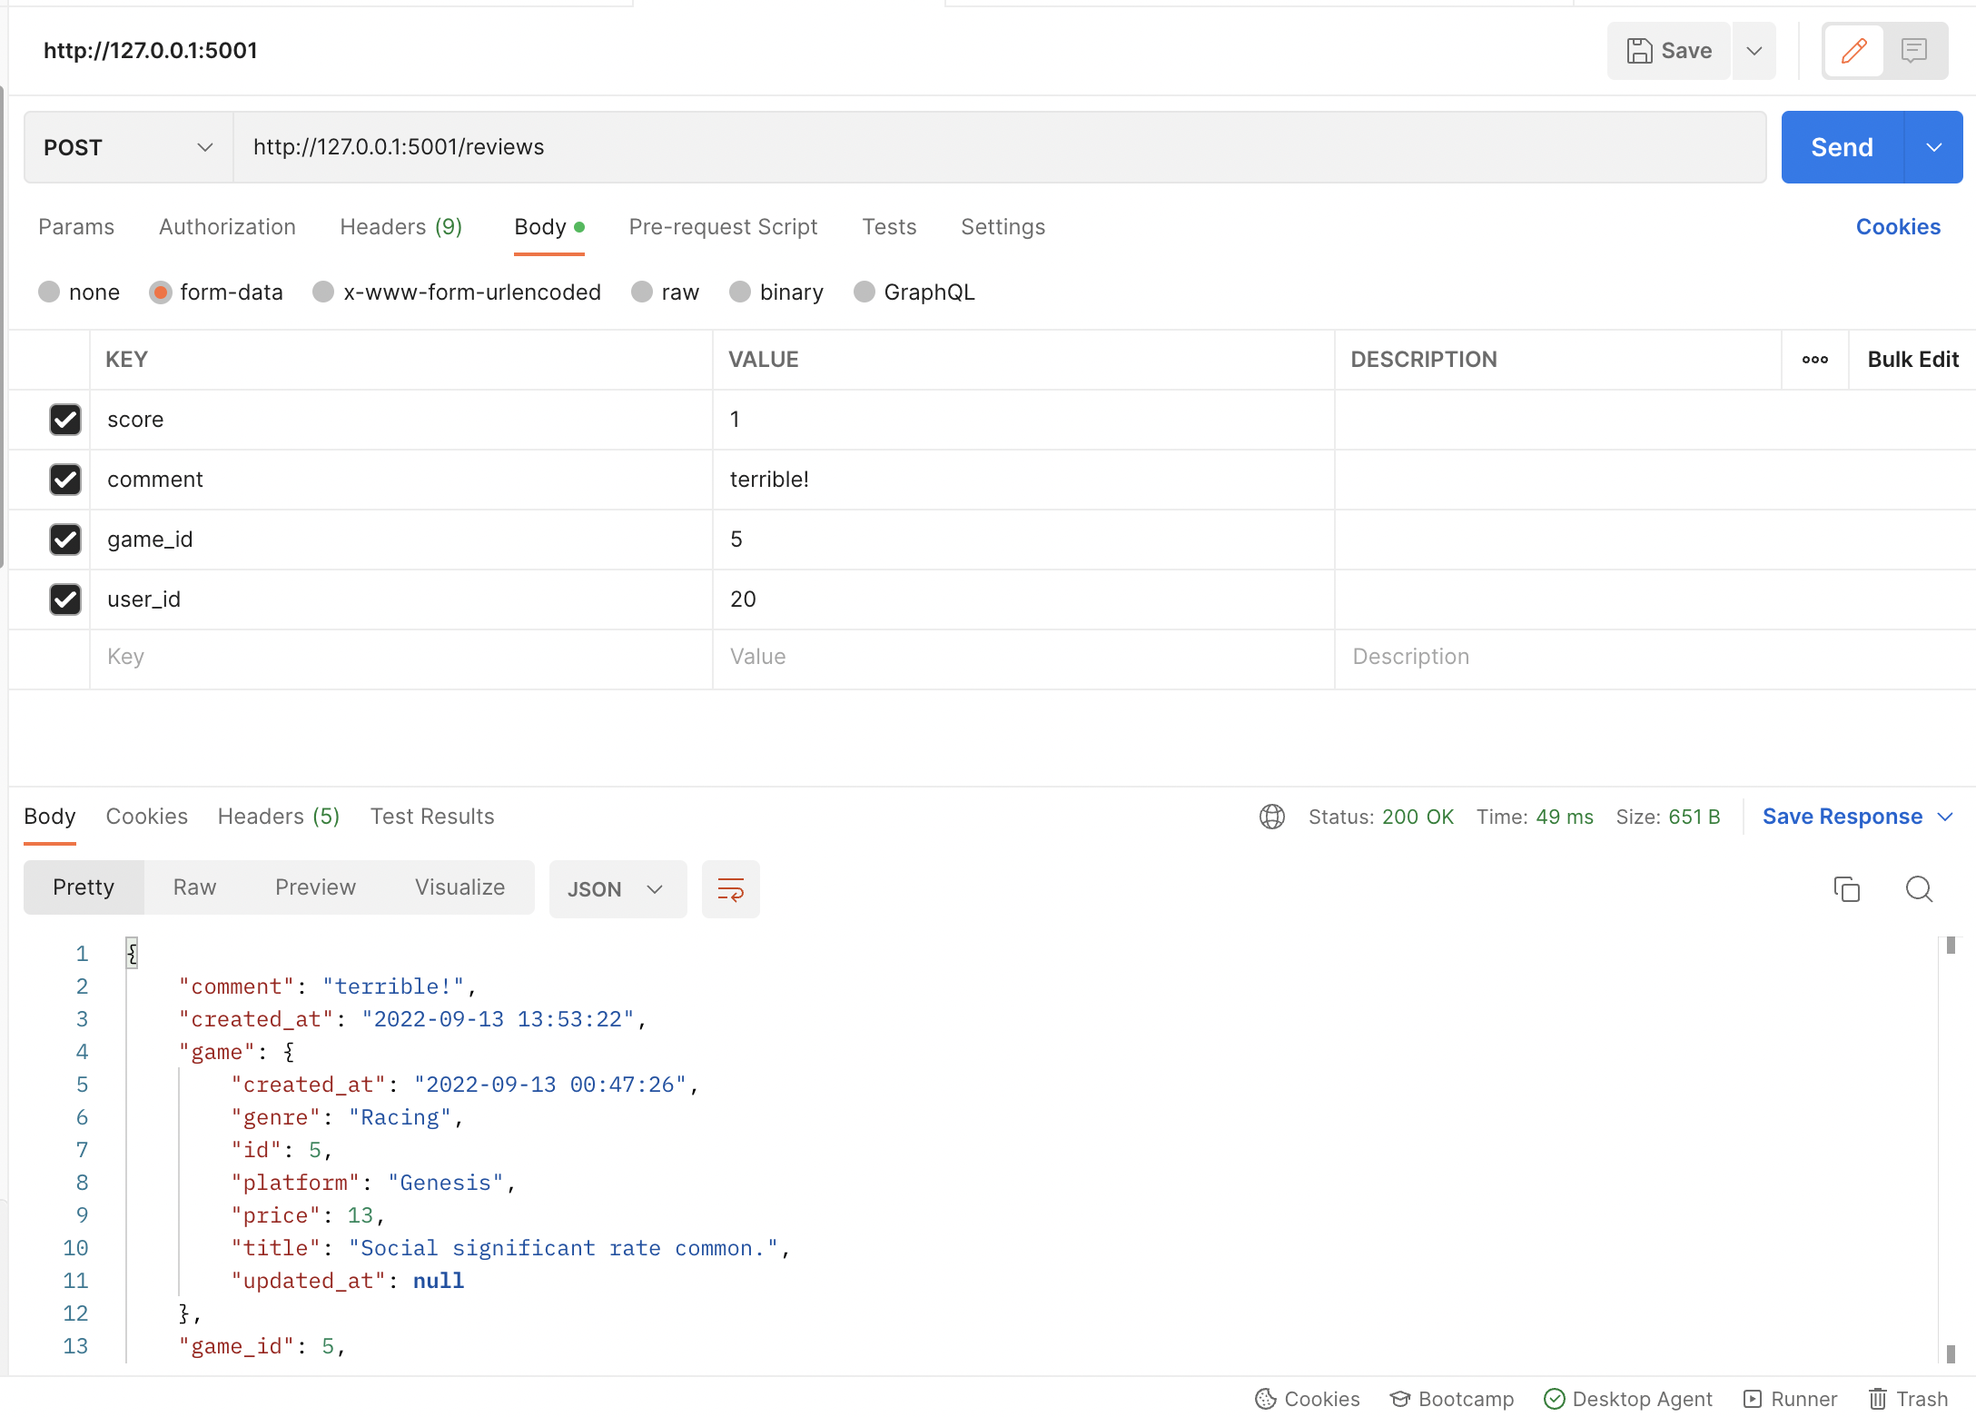Open Trash in status bar

click(1908, 1399)
